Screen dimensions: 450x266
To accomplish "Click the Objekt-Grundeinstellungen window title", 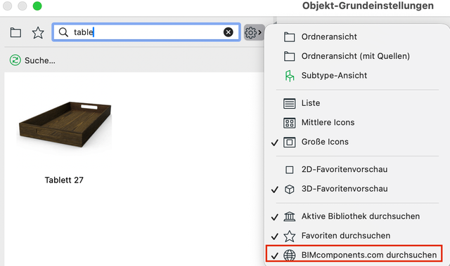I will pos(368,6).
